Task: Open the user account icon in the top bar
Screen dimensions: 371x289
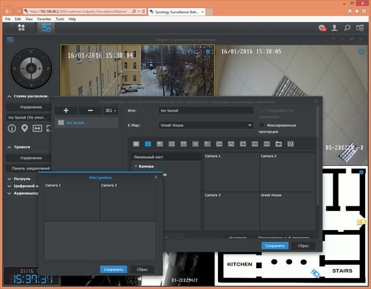Action: coord(334,27)
